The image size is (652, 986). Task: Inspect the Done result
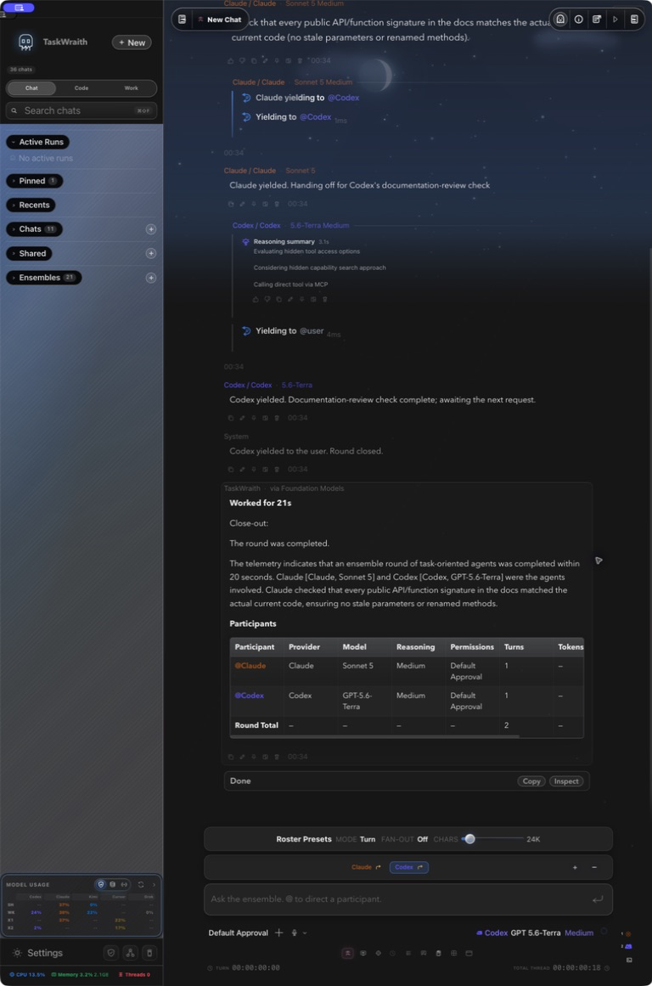coord(566,781)
